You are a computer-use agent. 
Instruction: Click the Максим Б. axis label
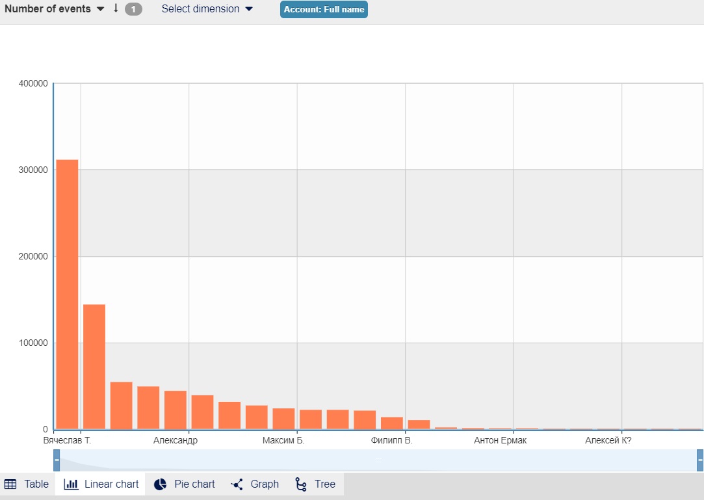[283, 440]
